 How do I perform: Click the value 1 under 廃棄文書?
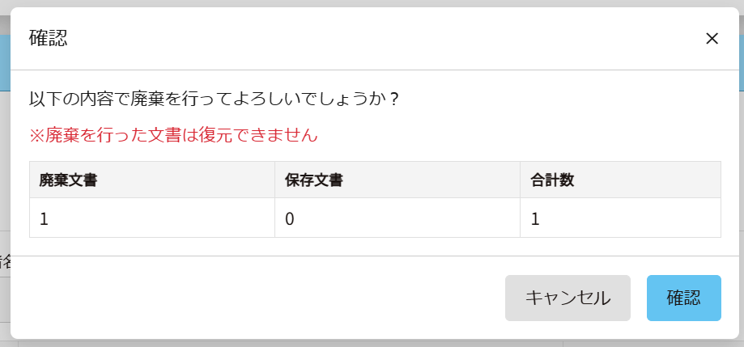pos(44,218)
